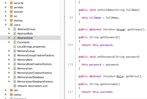Screen dimensions: 147x99
Task: Click line number 103 in gutter
Action: [x=70, y=45]
